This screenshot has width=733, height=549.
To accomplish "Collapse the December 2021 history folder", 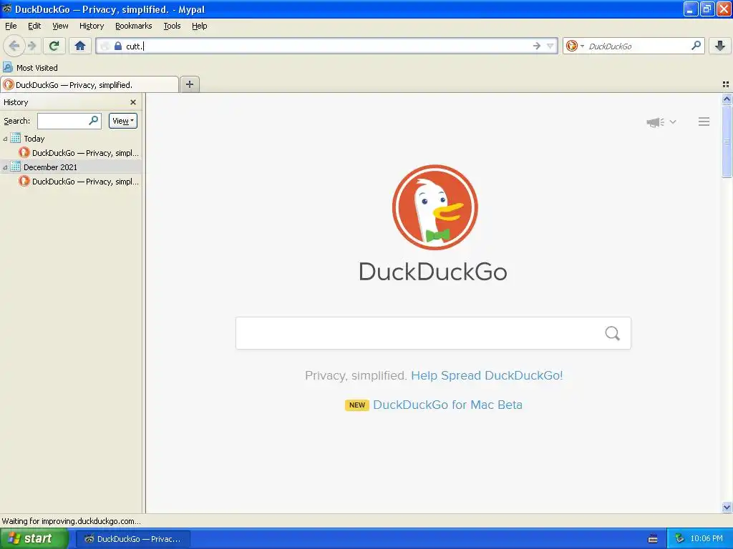I will coord(5,167).
